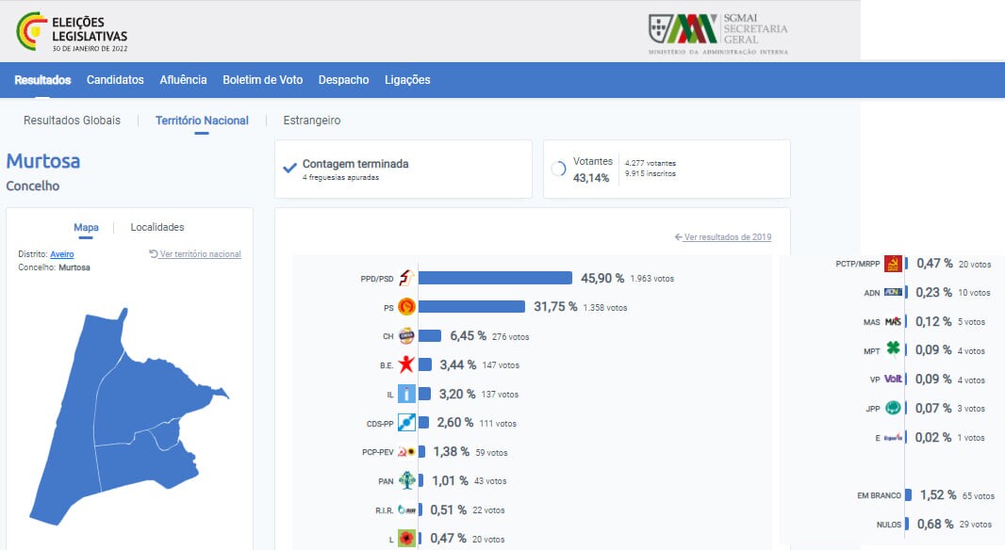Click the PS party fist logo
This screenshot has width=1005, height=550.
click(x=406, y=307)
